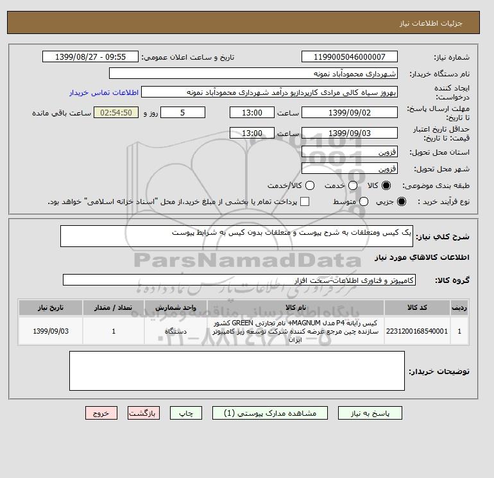Click the ردیف column header
The image size is (494, 478).
coord(459,307)
